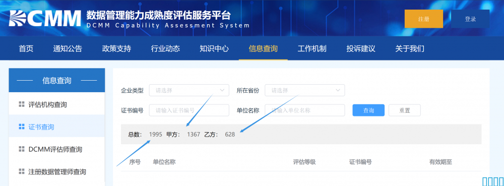Focus the 单位名称 input field
Viewport: 504px width, 186px height.
tap(305, 110)
